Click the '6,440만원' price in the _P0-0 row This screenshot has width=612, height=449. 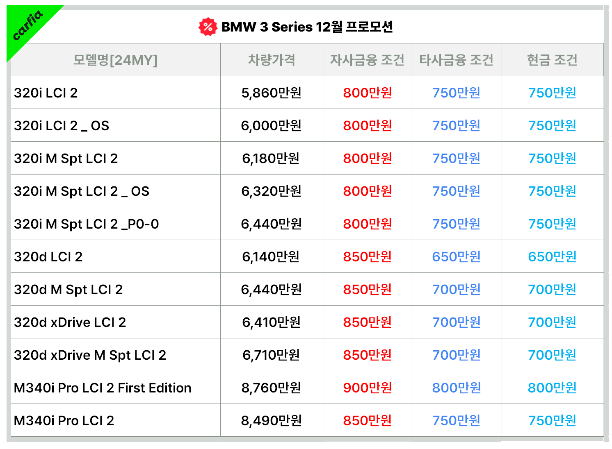pos(272,224)
